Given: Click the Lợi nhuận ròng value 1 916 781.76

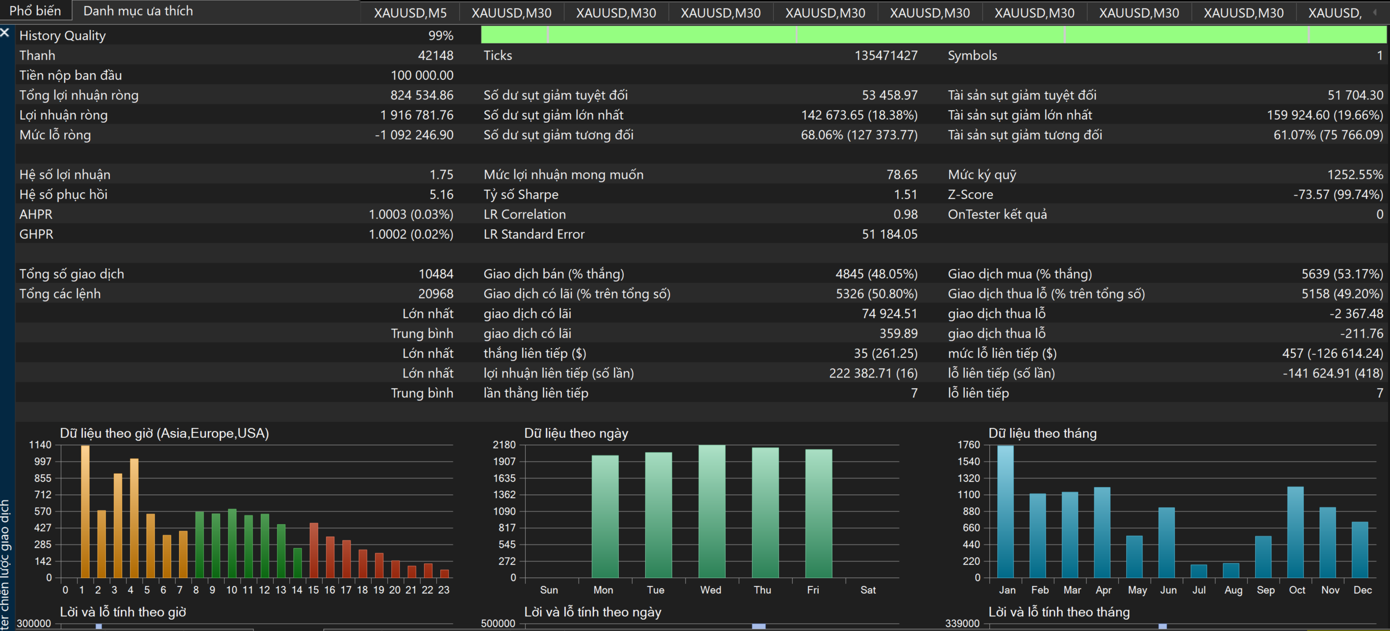Looking at the screenshot, I should coord(417,116).
